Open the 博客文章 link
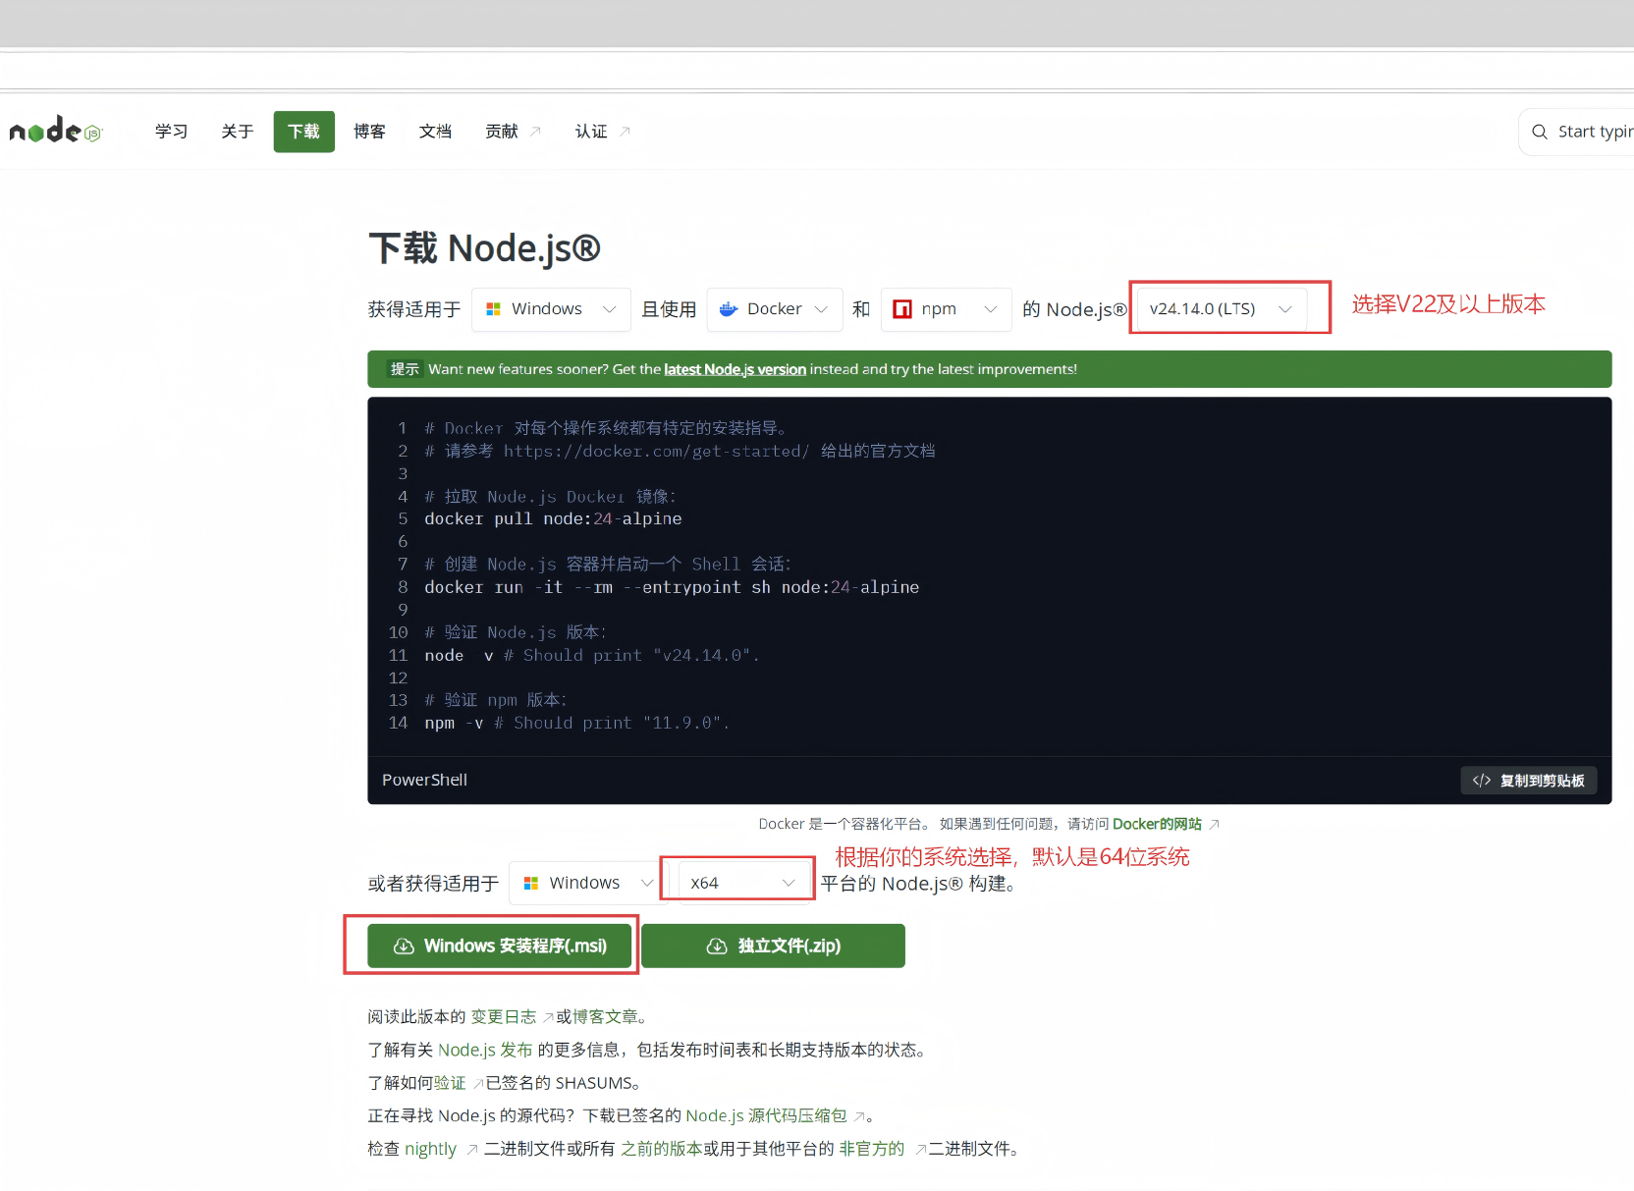Screen dimensions: 1634x1191 coord(605,1017)
